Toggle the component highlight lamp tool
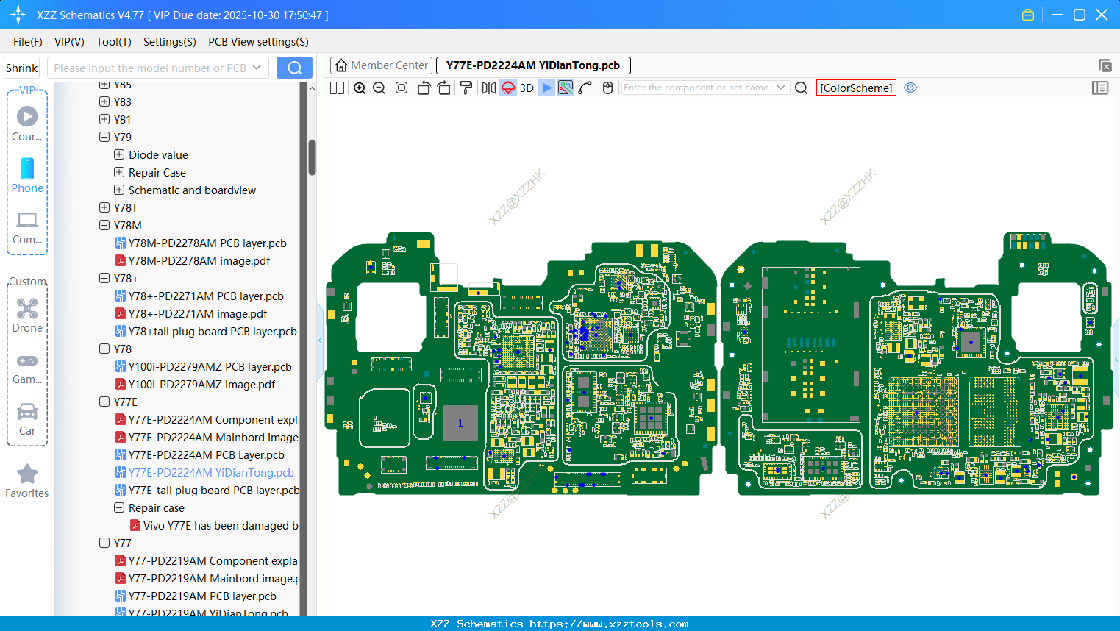This screenshot has width=1120, height=631. pyautogui.click(x=507, y=88)
